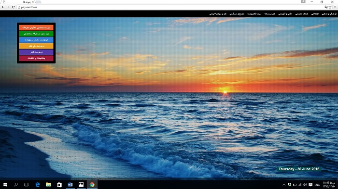338x189 pixels.
Task: Open the Action Center notification icon
Action: (310, 185)
